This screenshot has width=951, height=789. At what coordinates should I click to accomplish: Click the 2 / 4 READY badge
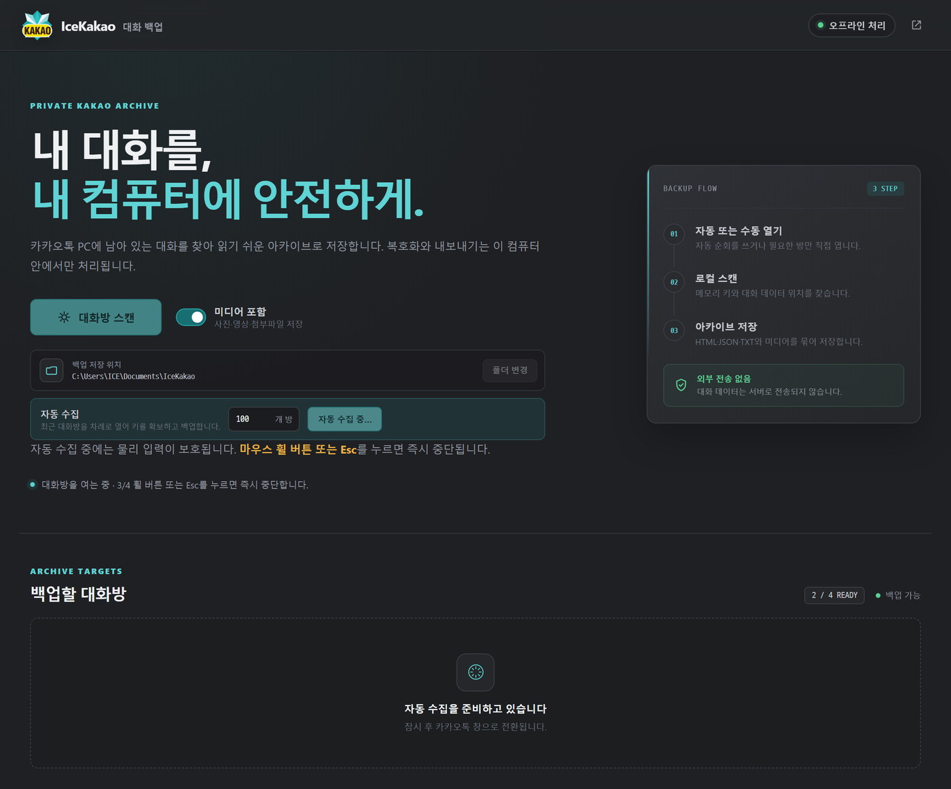[x=834, y=595]
